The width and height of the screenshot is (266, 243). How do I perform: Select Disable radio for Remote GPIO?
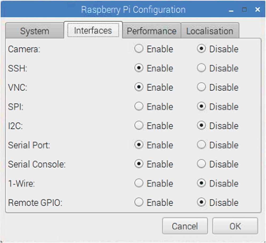point(202,203)
